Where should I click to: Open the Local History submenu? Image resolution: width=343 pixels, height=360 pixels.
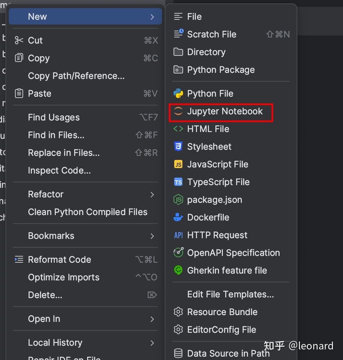[55, 343]
